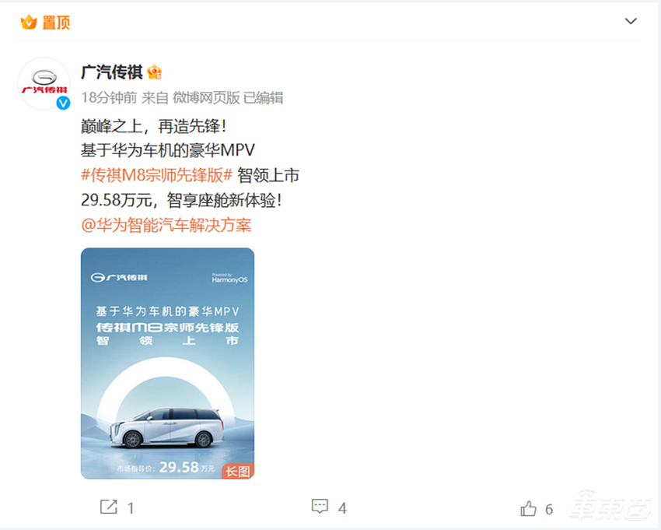
Task: Click the 已编辑 edited label
Action: [261, 97]
